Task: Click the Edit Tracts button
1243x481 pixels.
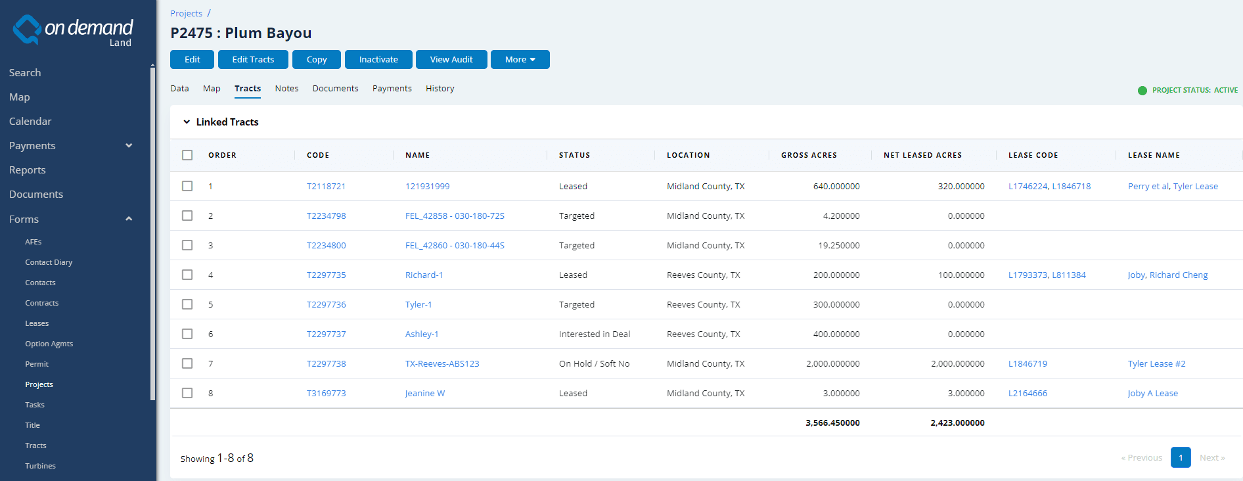Action: click(x=253, y=59)
